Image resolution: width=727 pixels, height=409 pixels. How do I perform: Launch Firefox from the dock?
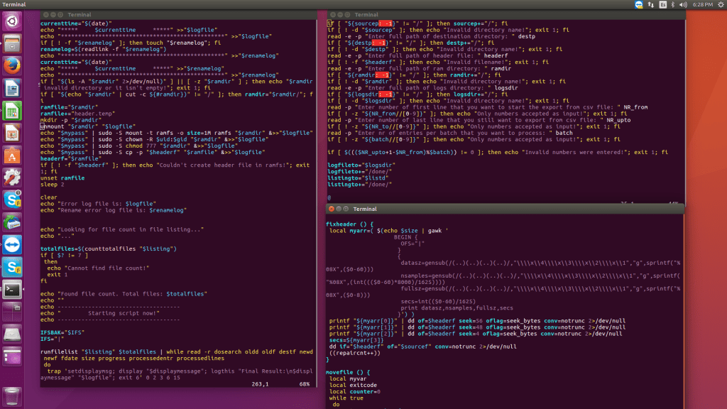pyautogui.click(x=12, y=66)
